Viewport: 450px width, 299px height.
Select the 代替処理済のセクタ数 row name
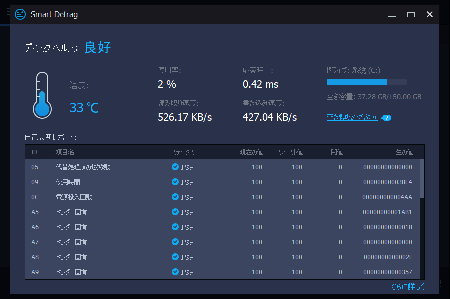coord(83,167)
